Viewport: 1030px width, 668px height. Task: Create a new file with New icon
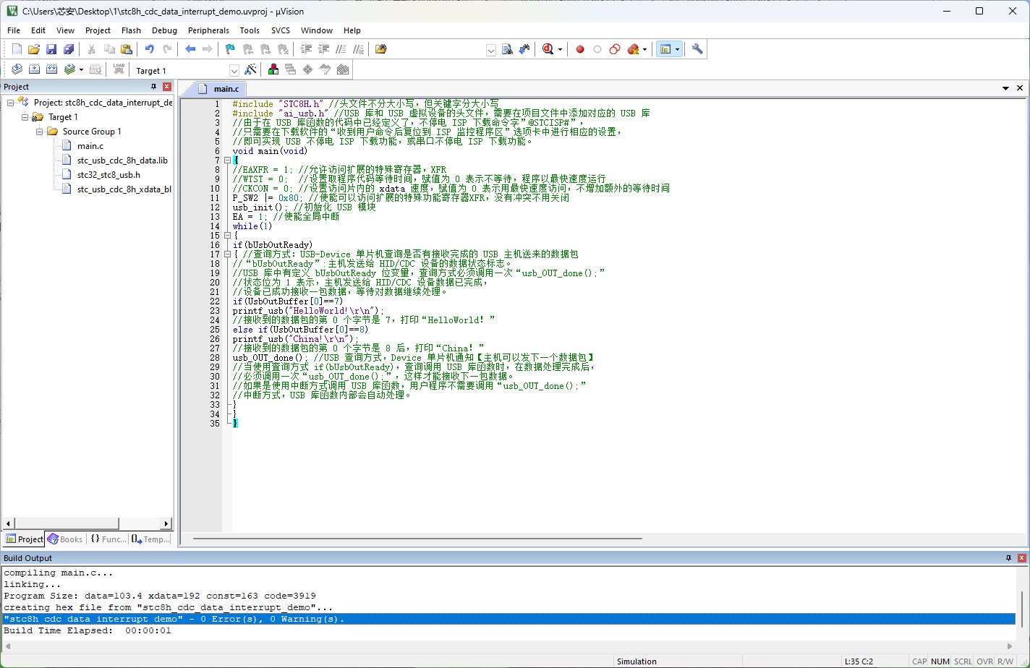pos(17,49)
